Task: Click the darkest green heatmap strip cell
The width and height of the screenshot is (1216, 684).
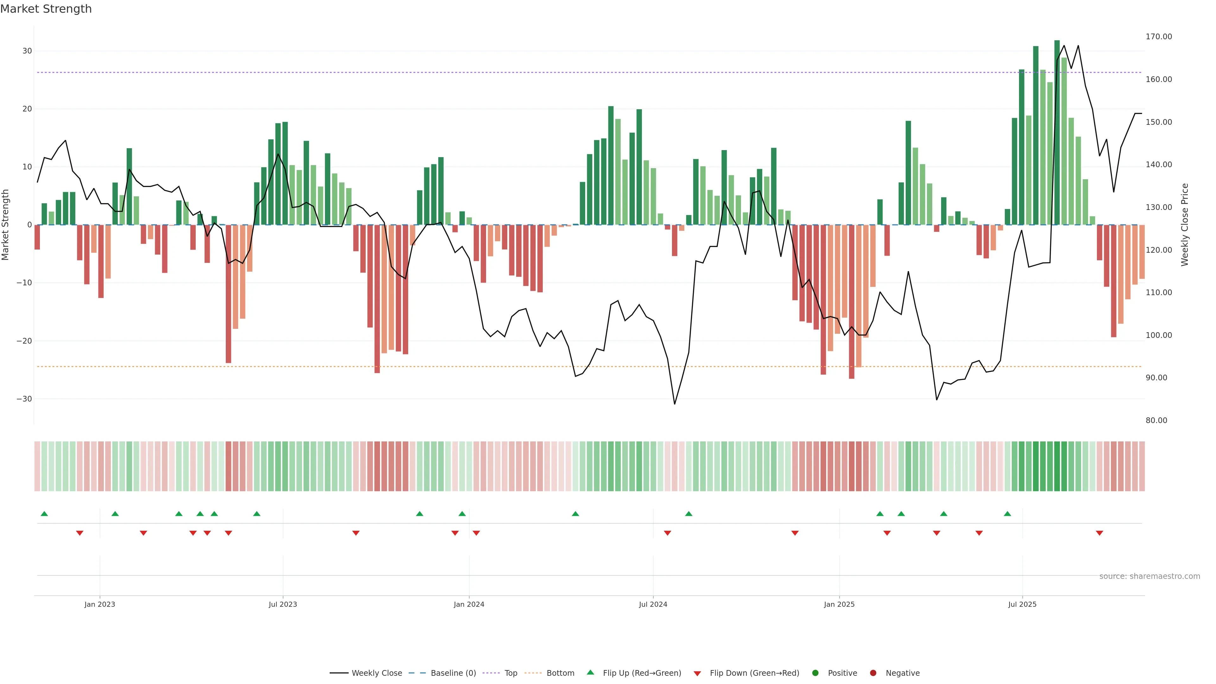Action: (x=1057, y=466)
